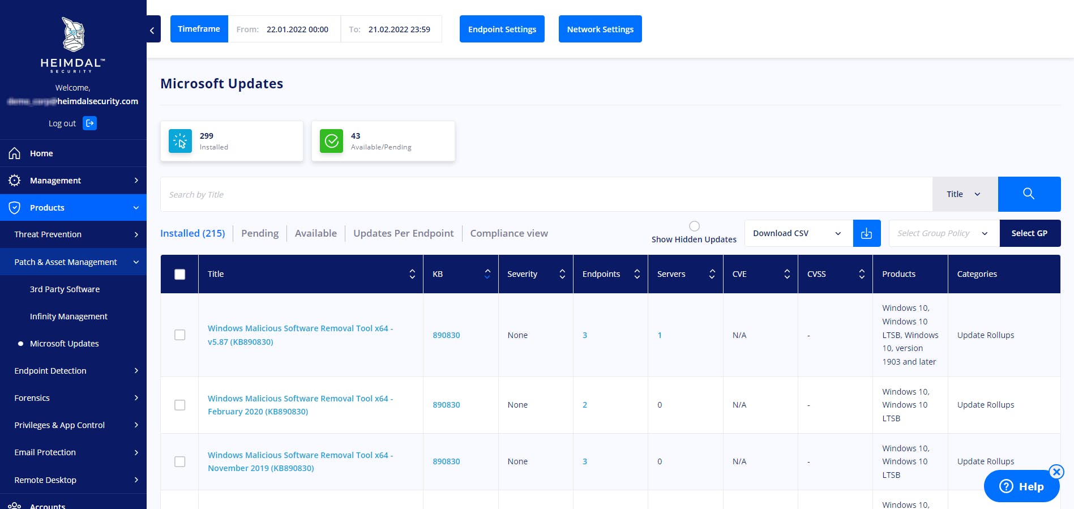1074x509 pixels.
Task: Click the Endpoint Settings button
Action: [x=502, y=29]
